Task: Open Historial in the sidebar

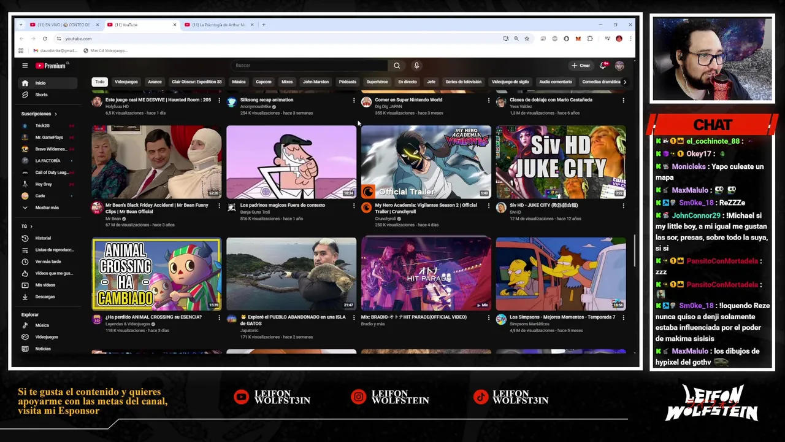Action: coord(48,238)
